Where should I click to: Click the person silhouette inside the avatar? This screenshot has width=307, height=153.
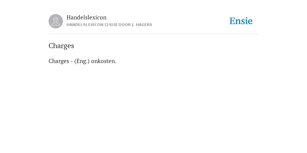coord(56,21)
